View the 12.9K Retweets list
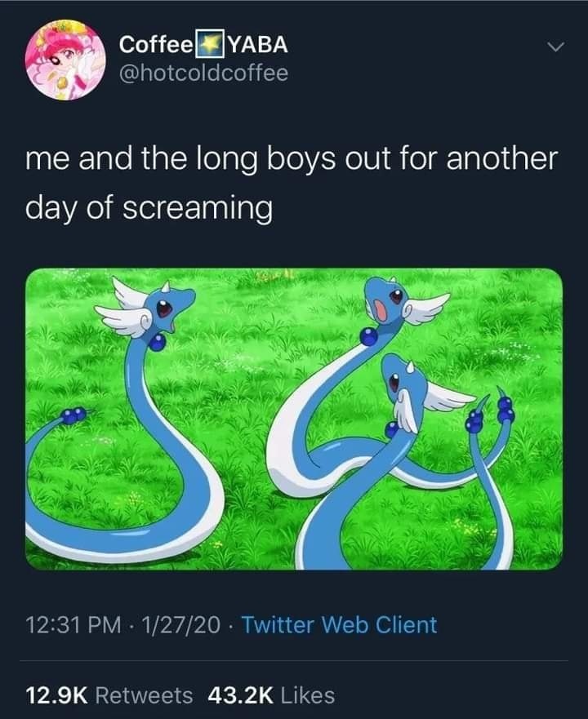The image size is (588, 719). (109, 695)
